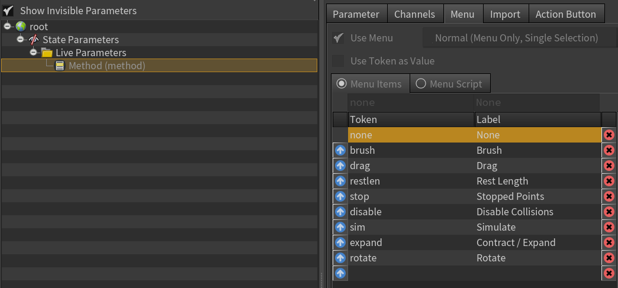
Task: Switch to the Channels tab
Action: 414,14
